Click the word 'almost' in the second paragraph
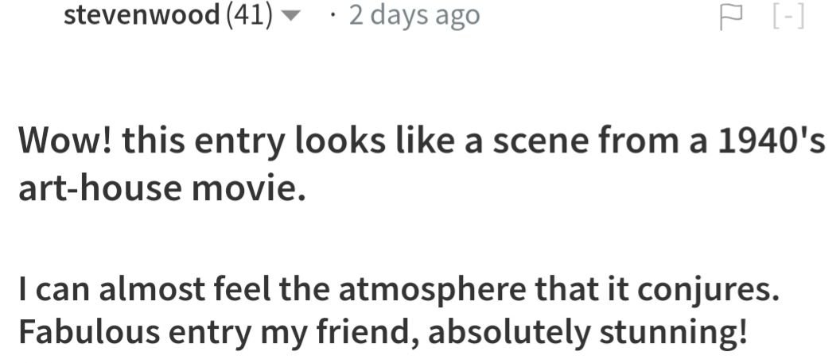This screenshot has width=840, height=363. (x=152, y=289)
